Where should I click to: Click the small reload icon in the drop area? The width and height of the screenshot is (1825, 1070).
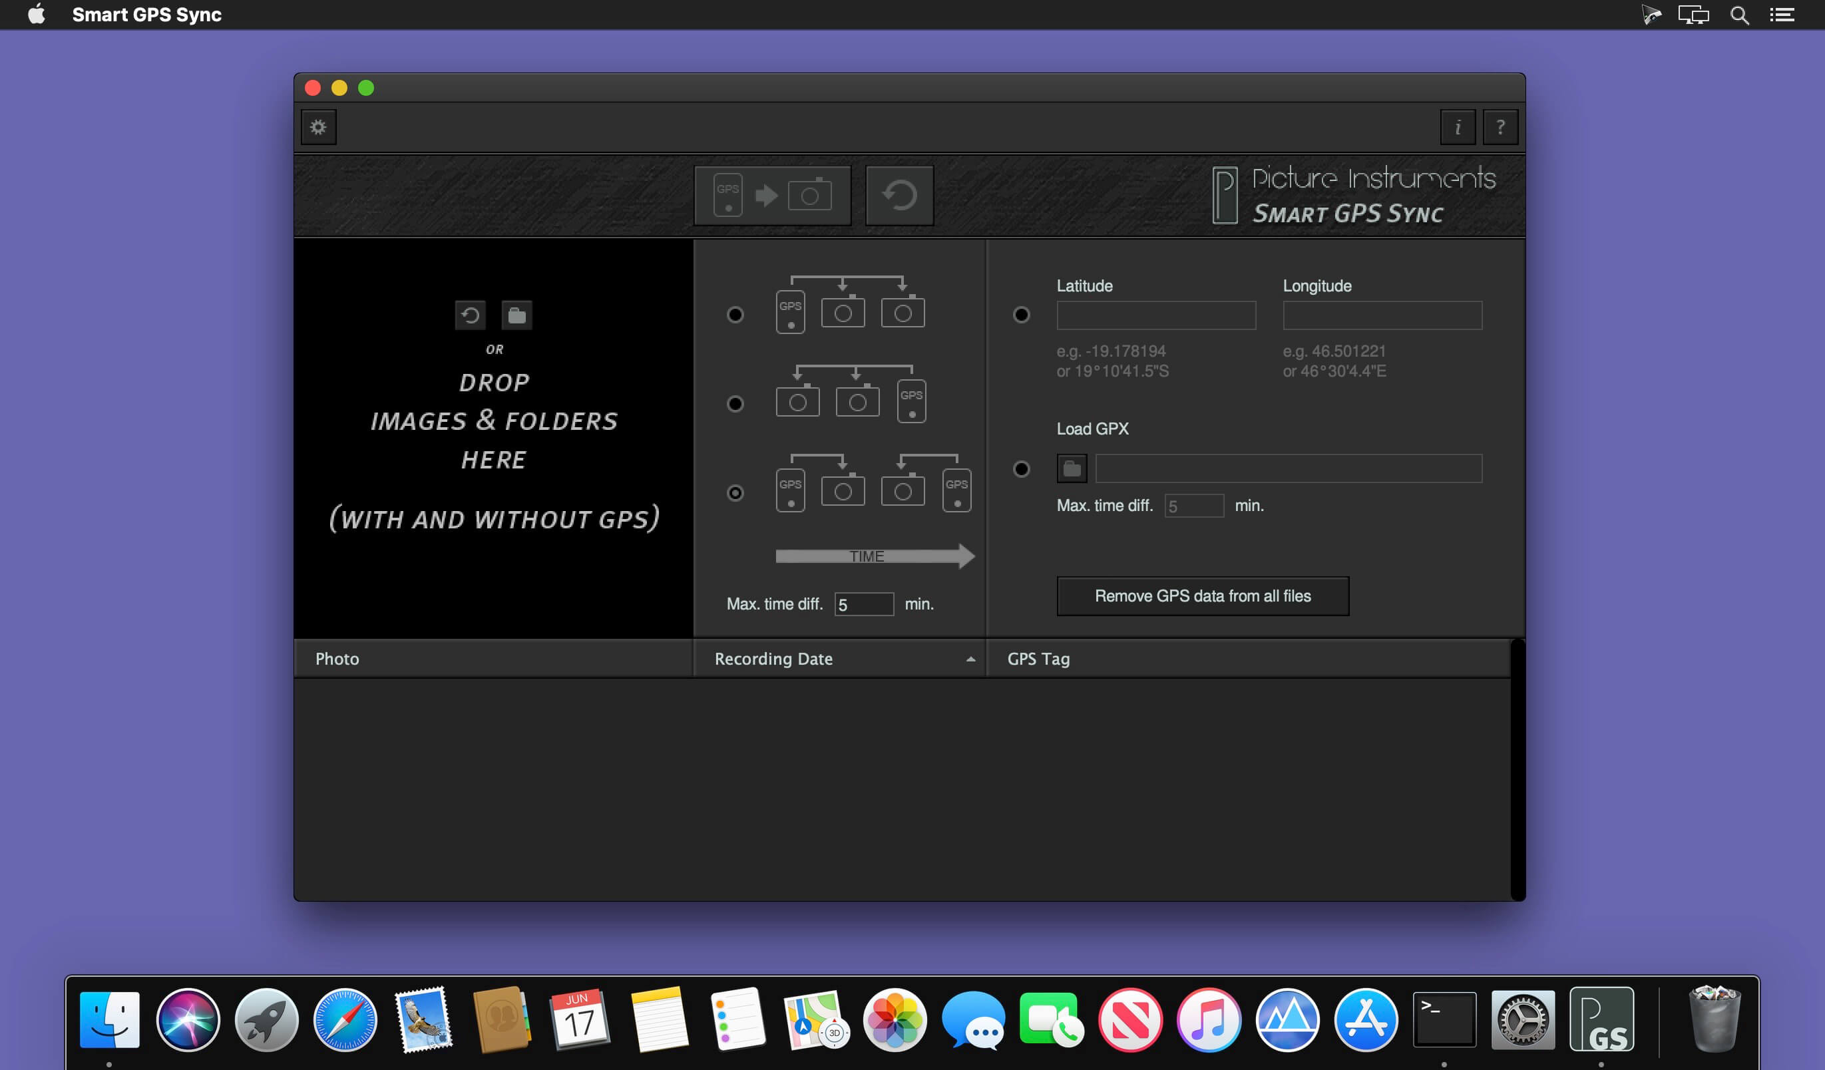(470, 315)
